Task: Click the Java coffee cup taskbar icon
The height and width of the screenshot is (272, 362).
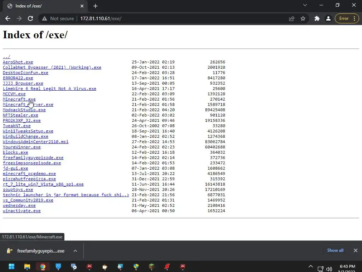Action: [x=105, y=267]
